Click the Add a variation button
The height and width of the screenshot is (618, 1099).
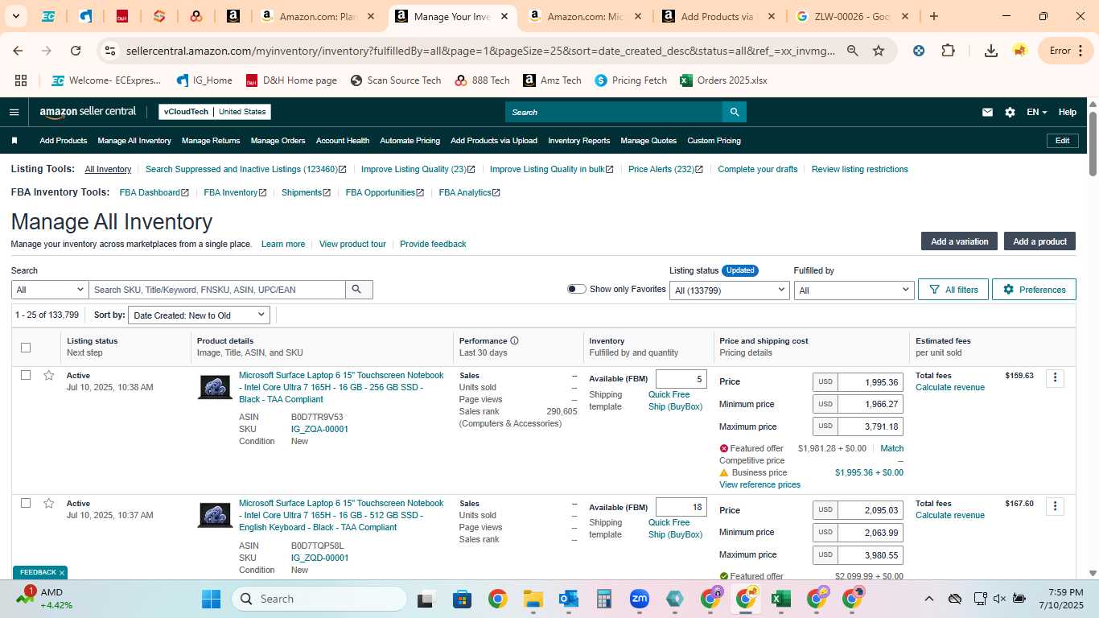(x=959, y=241)
